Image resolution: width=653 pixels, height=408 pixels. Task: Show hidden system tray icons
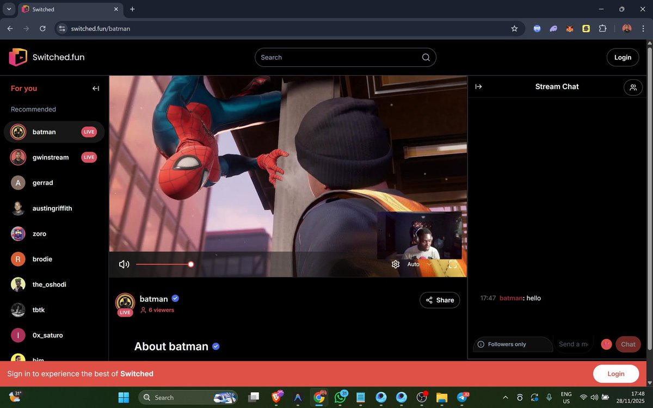point(506,398)
